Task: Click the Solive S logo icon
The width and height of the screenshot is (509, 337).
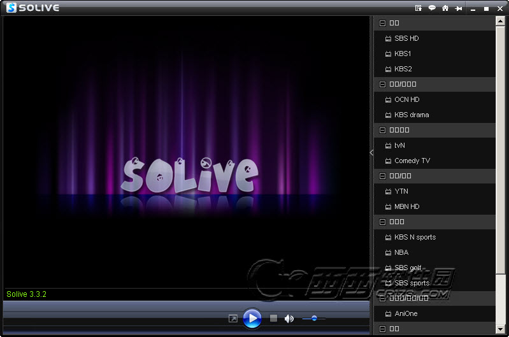Action: [11, 8]
